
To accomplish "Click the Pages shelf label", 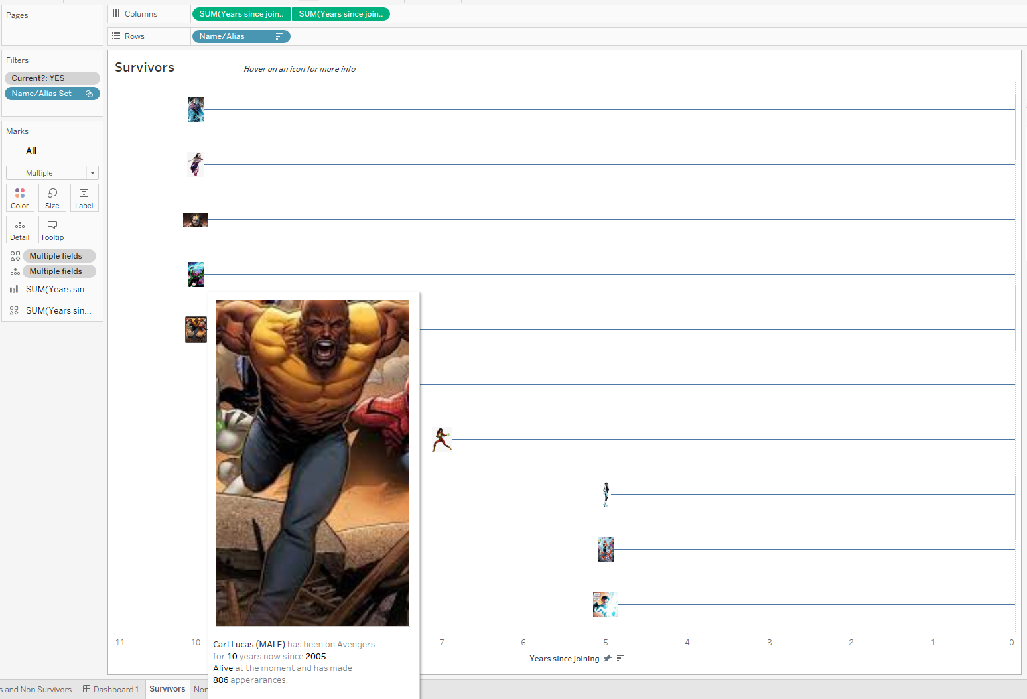I will [x=17, y=15].
